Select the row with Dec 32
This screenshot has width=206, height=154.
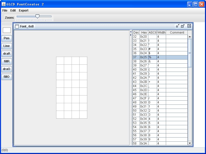click(x=160, y=37)
